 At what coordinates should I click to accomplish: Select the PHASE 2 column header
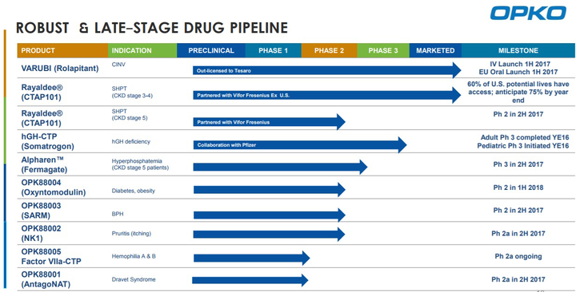(x=329, y=50)
